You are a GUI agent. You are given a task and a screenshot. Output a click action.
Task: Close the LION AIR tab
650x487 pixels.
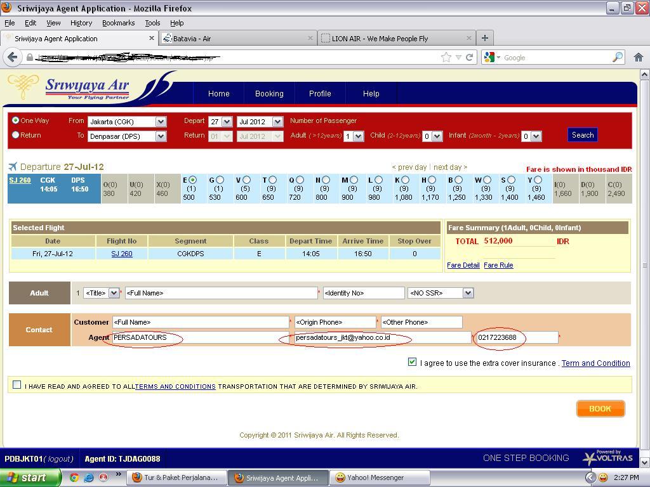(469, 38)
